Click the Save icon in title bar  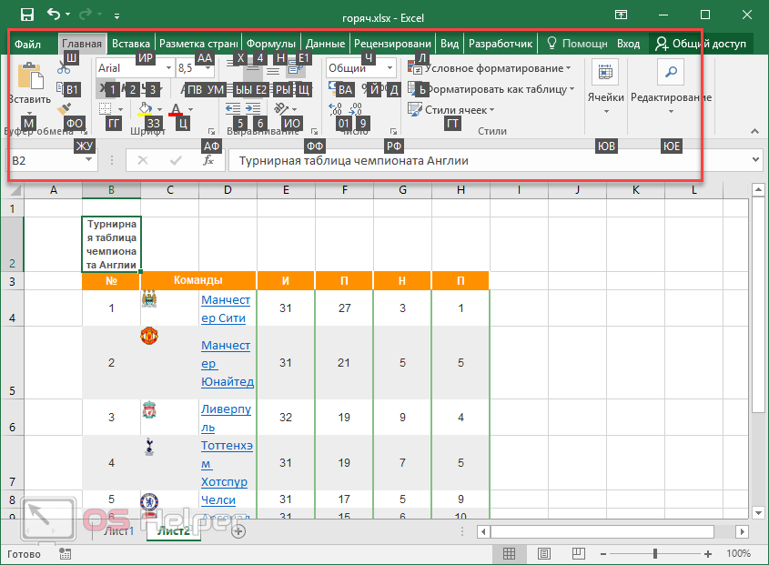pos(26,15)
